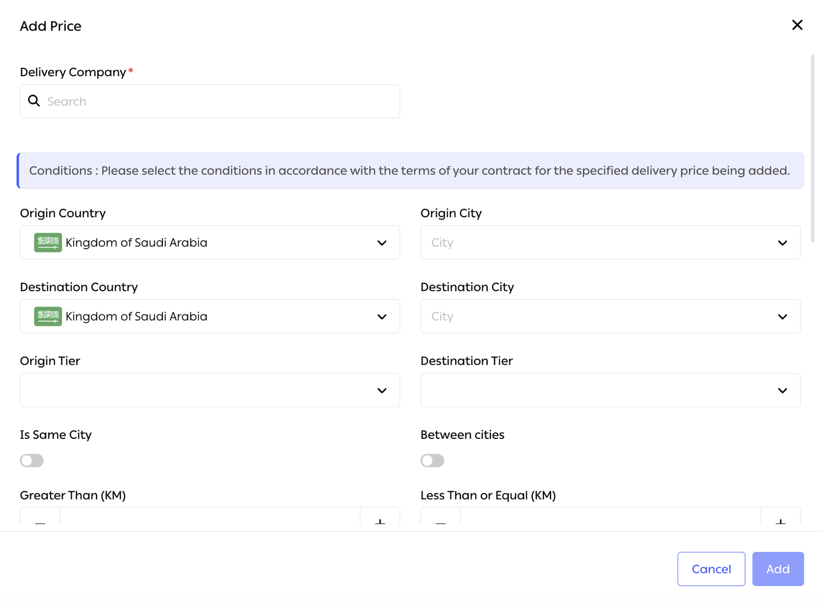Open the Origin Country dropdown
Screen dimensions: 823x604
210,242
